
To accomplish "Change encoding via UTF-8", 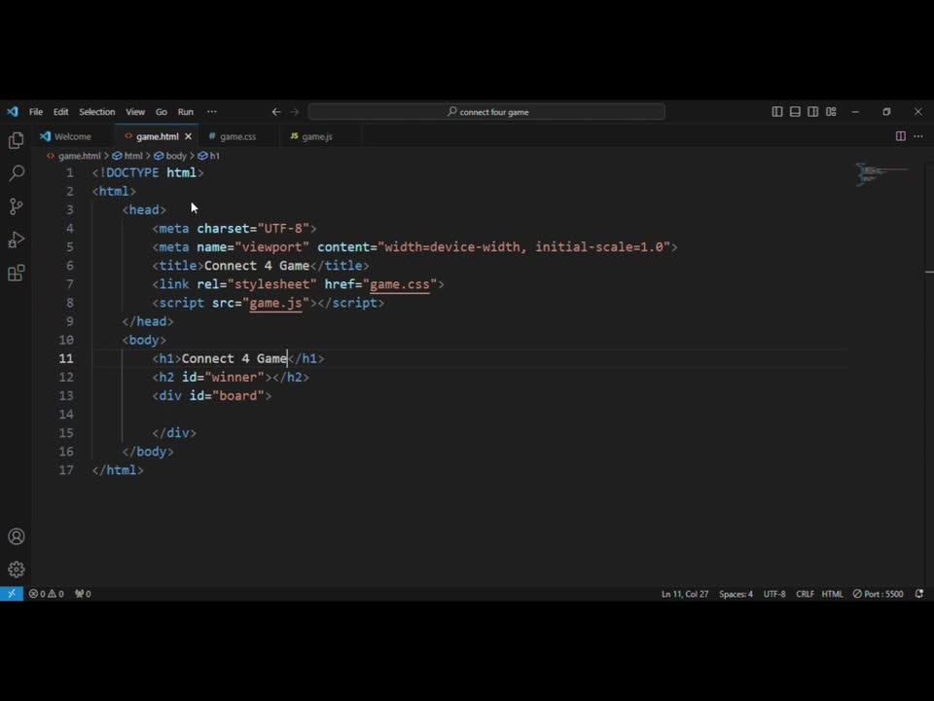I will 774,594.
